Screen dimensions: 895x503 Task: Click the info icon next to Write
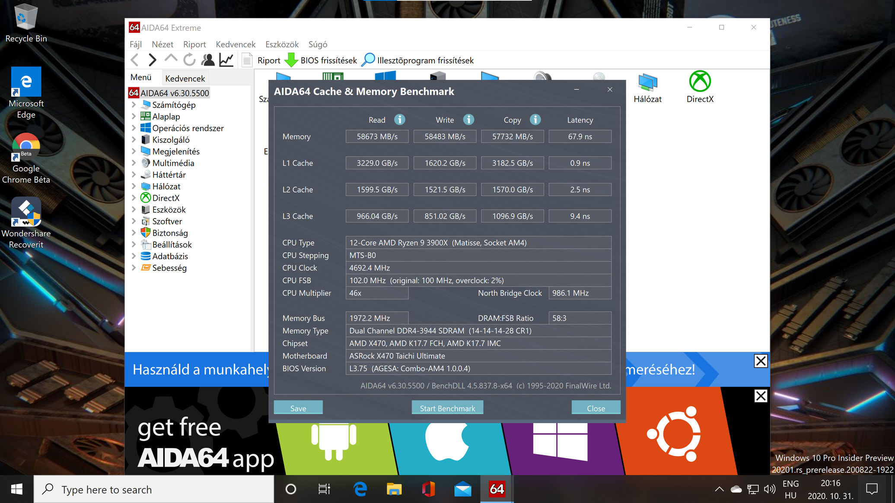point(468,120)
